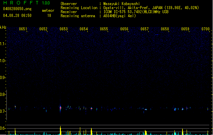Click the 0654 time axis marker
Viewport: 213px width, 135px height.
click(84, 29)
